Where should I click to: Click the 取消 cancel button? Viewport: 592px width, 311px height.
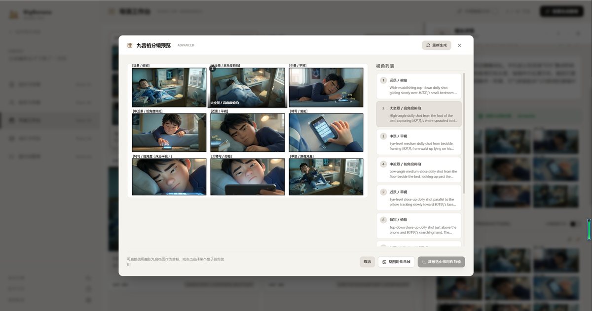point(367,262)
